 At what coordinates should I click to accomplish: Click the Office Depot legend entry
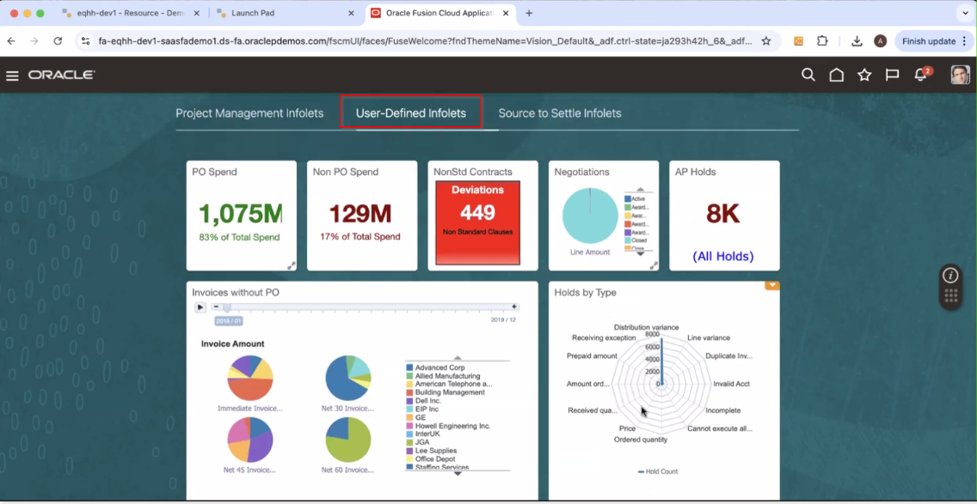[x=431, y=458]
